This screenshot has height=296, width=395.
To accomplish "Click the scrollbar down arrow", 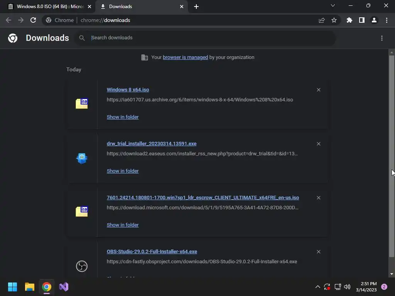I will tap(392, 274).
